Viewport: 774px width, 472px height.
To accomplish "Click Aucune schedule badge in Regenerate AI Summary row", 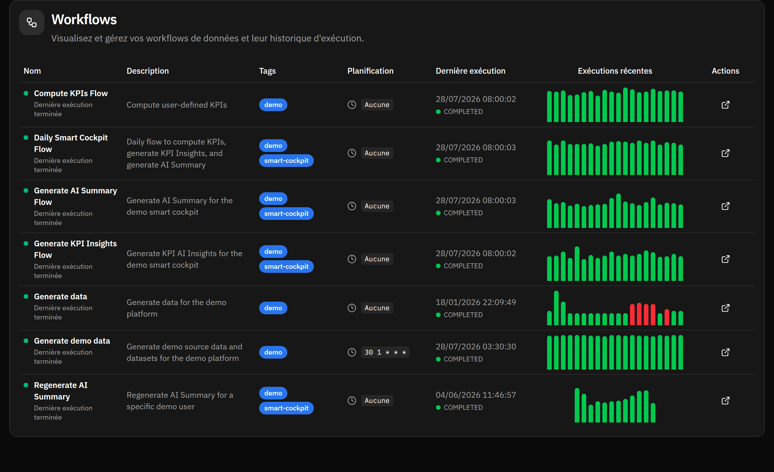I will (x=377, y=400).
